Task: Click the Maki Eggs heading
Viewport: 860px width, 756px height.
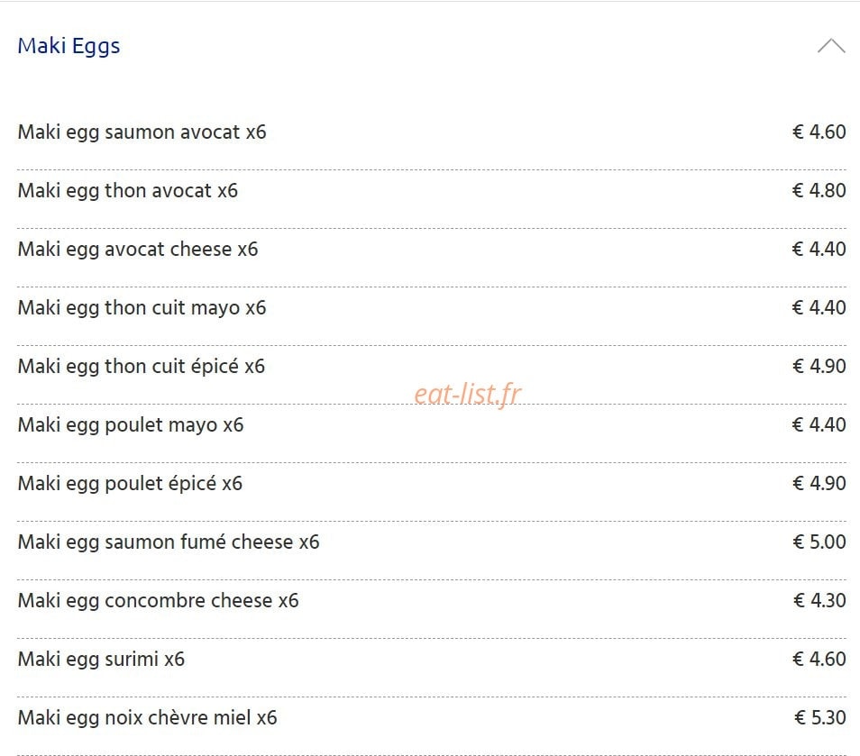Action: pos(69,46)
